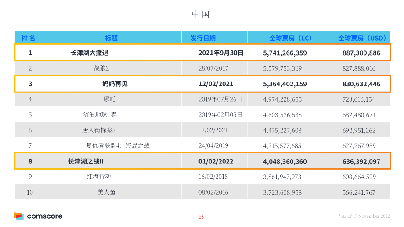Image resolution: width=404 pixels, height=227 pixels.
Task: Select the title 长津湖之战II
Action: coord(86,161)
